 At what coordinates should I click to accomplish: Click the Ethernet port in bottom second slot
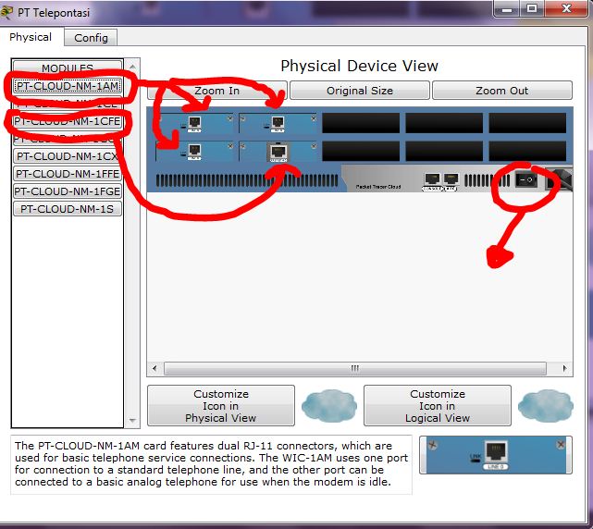point(278,152)
